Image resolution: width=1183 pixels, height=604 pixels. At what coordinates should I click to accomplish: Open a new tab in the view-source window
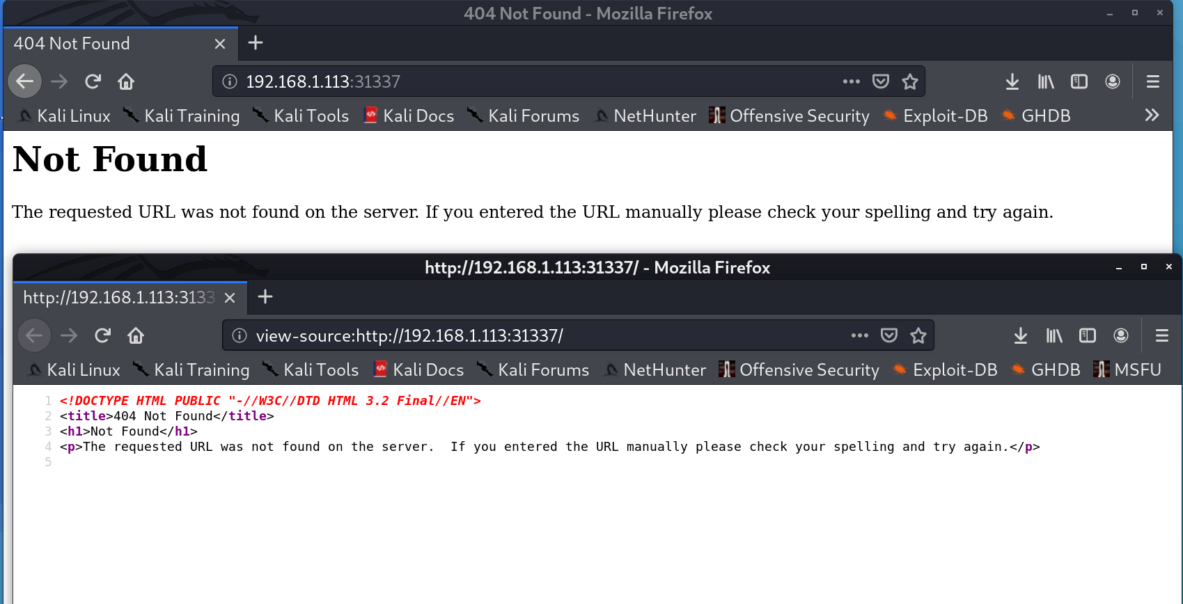265,297
